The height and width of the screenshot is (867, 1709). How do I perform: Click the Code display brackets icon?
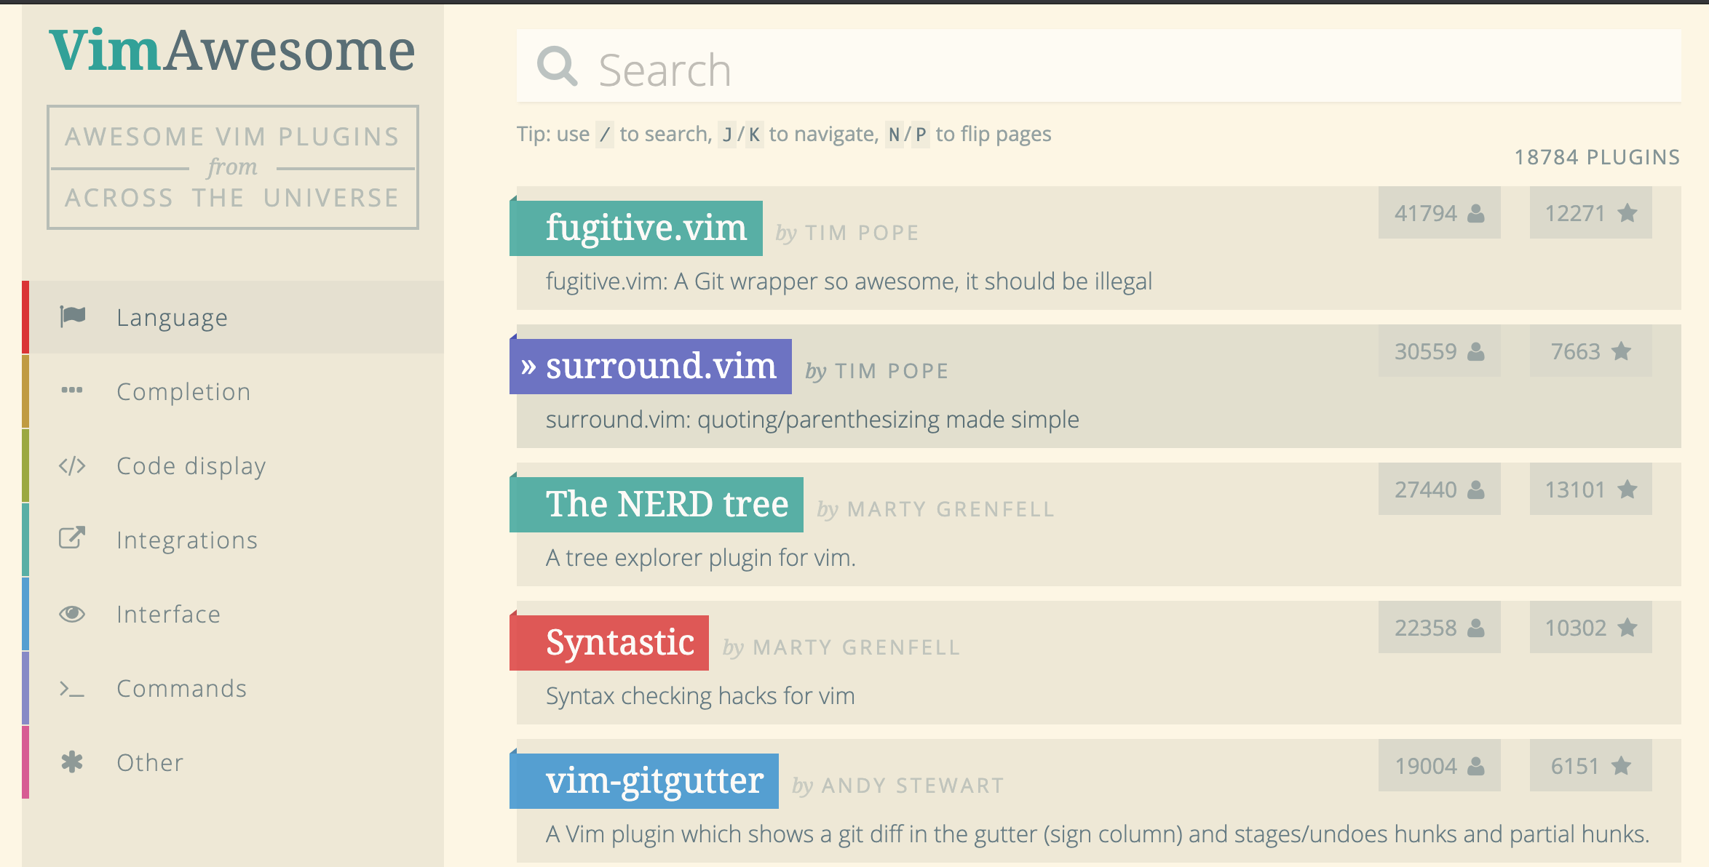(72, 466)
